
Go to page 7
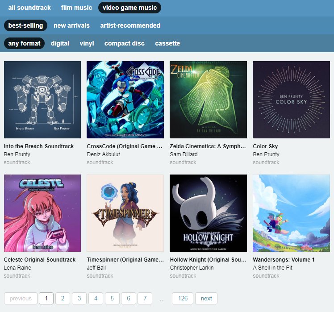pos(145,298)
